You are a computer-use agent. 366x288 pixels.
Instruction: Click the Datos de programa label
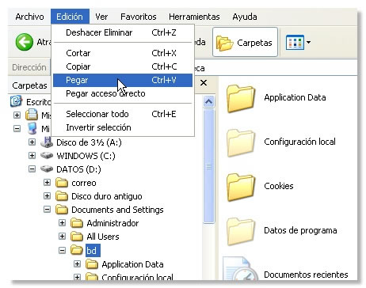point(300,230)
